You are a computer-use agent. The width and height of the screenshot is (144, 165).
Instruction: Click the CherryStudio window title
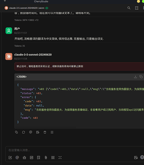[x=41, y=2]
